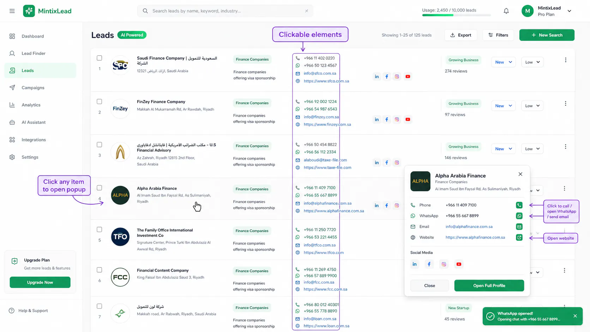Select checkbox for U.S Financial Advisory

[x=100, y=145]
